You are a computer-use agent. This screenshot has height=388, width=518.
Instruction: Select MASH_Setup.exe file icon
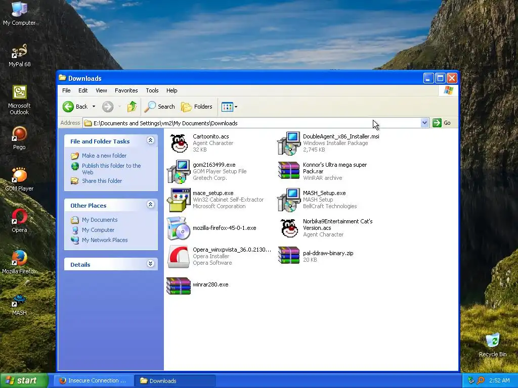tap(289, 200)
